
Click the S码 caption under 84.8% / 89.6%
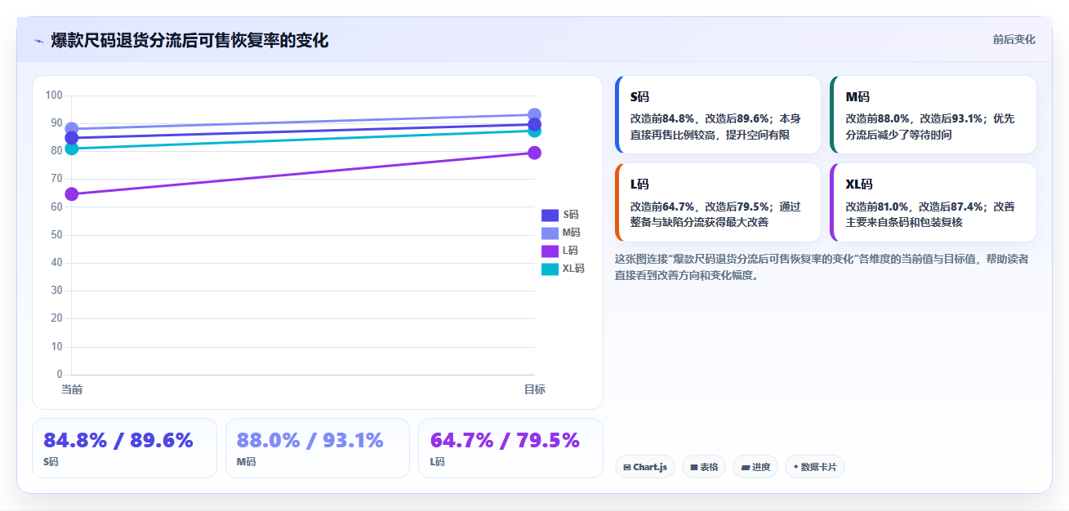coord(51,462)
